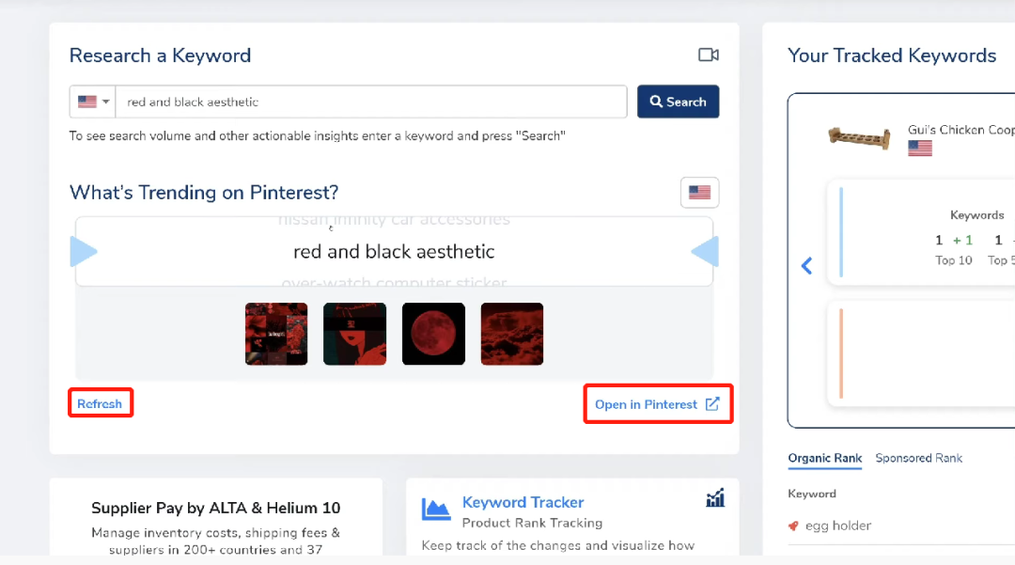The image size is (1015, 565).
Task: Select the red moon thumbnail image
Action: [x=433, y=334]
